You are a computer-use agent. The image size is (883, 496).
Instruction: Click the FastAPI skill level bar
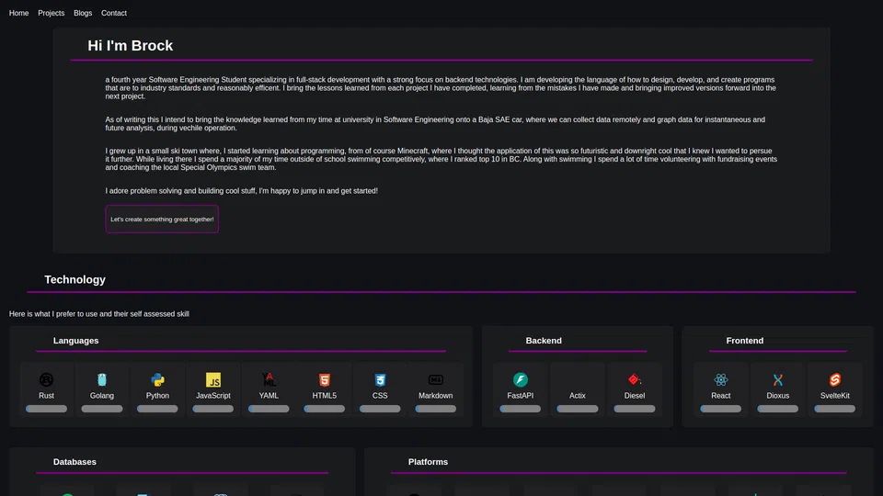pos(521,409)
